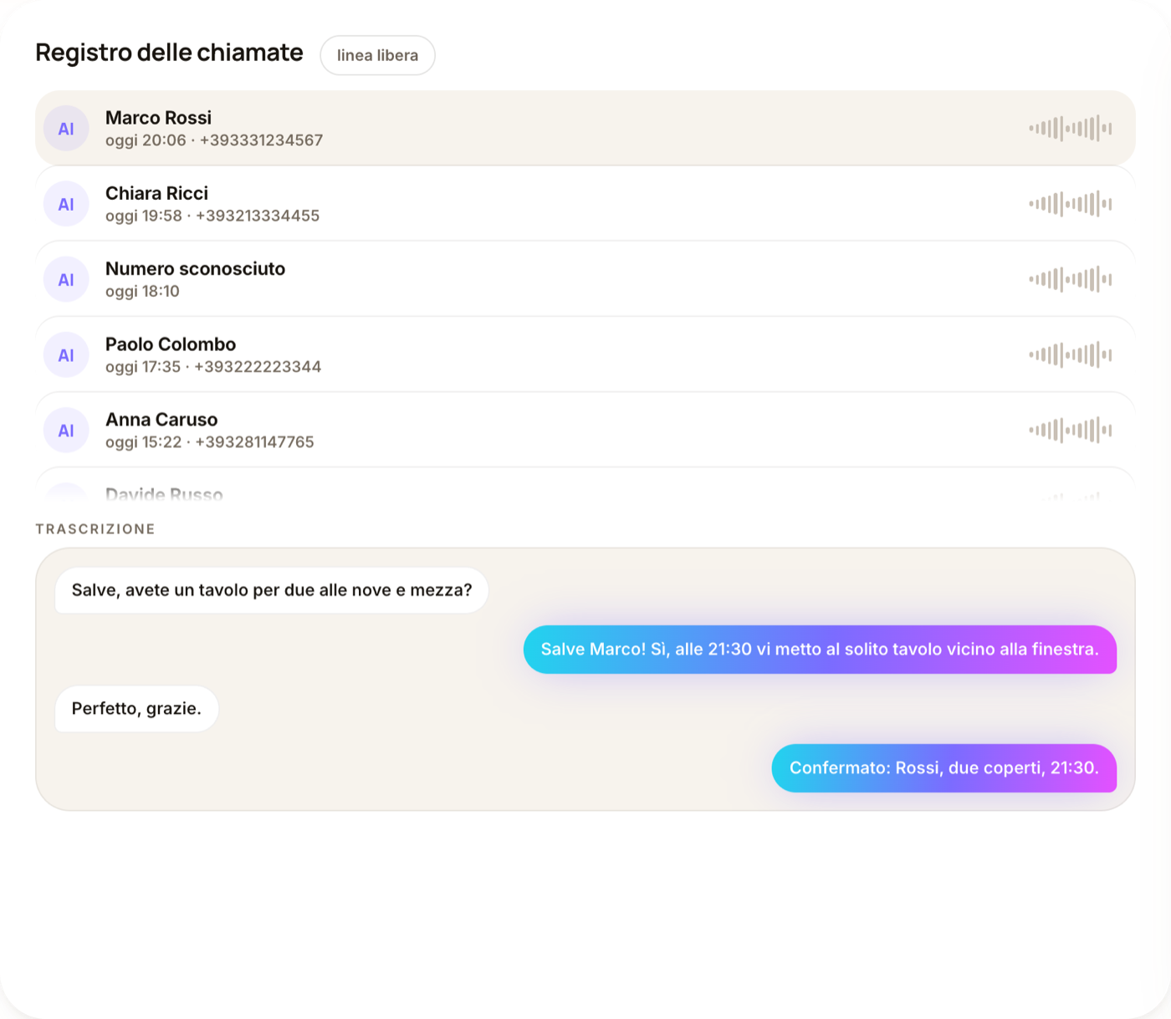
Task: Click the TRASCRIZIONE section label
Action: [x=95, y=529]
